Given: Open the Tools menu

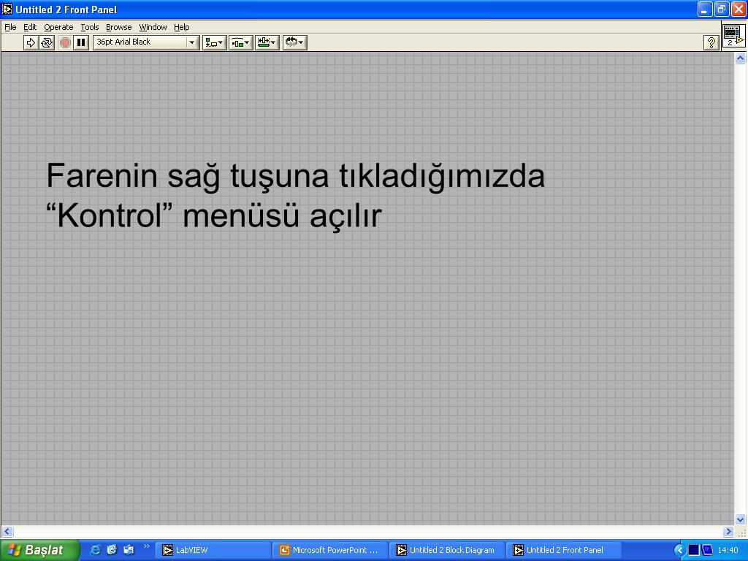Looking at the screenshot, I should [x=89, y=27].
